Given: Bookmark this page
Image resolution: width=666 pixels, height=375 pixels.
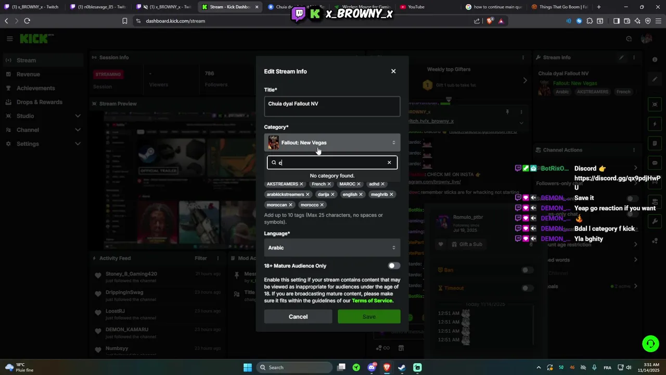Looking at the screenshot, I should coord(125,21).
